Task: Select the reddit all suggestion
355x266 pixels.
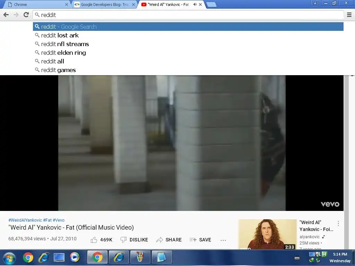Action: (188, 61)
